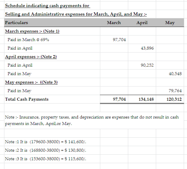Viewport: 187px width, 169px height.
Task: Click 'April expenses :- (Note 2)' heading
Action: pos(31,57)
